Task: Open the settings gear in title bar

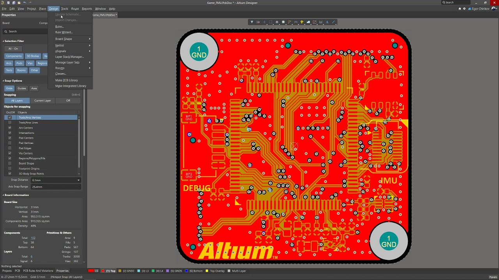Action: [x=464, y=9]
